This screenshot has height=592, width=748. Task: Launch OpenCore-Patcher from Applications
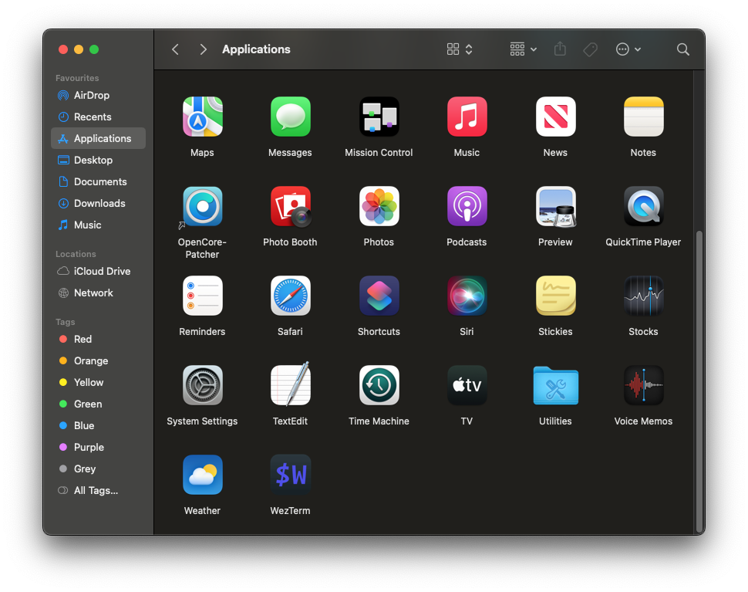[202, 206]
